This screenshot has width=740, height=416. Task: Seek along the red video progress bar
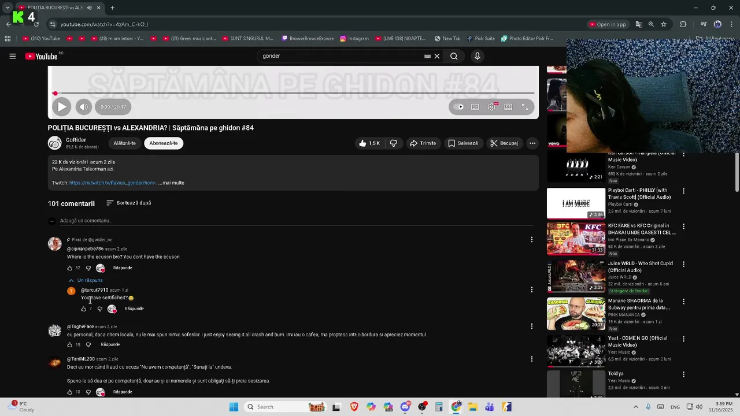pos(294,93)
